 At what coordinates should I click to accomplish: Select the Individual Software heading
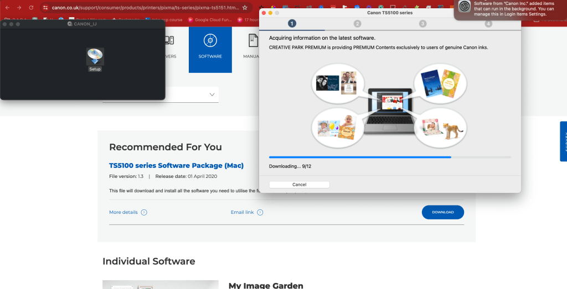pyautogui.click(x=148, y=261)
